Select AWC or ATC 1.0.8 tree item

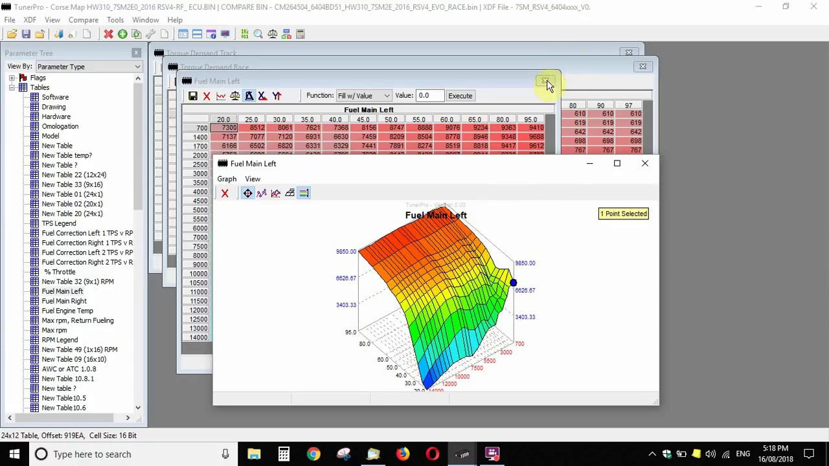point(69,369)
